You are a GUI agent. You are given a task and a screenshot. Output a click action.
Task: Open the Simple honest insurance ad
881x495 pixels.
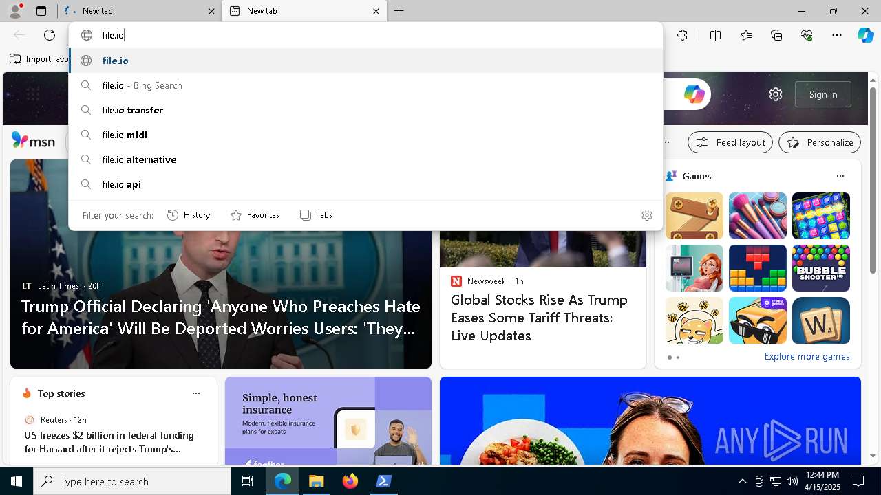[328, 421]
